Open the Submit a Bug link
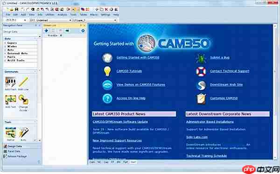The height and width of the screenshot is (174, 280). 220,57
